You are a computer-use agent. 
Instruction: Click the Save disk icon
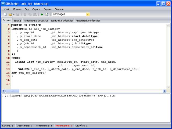point(18,14)
